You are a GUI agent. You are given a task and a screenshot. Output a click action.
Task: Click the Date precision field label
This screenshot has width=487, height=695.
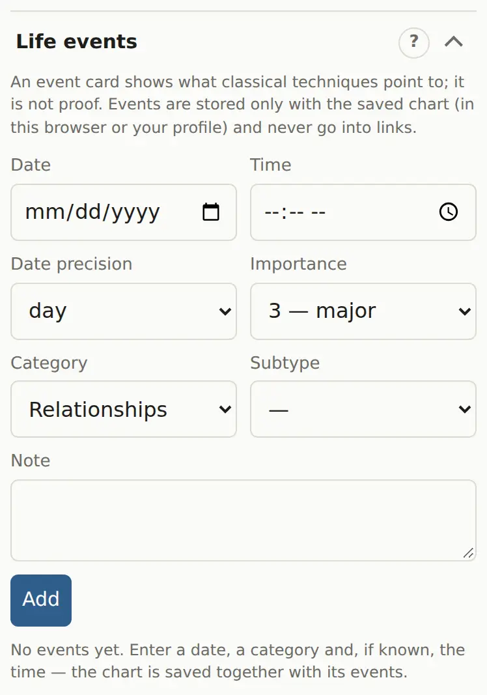pyautogui.click(x=72, y=264)
